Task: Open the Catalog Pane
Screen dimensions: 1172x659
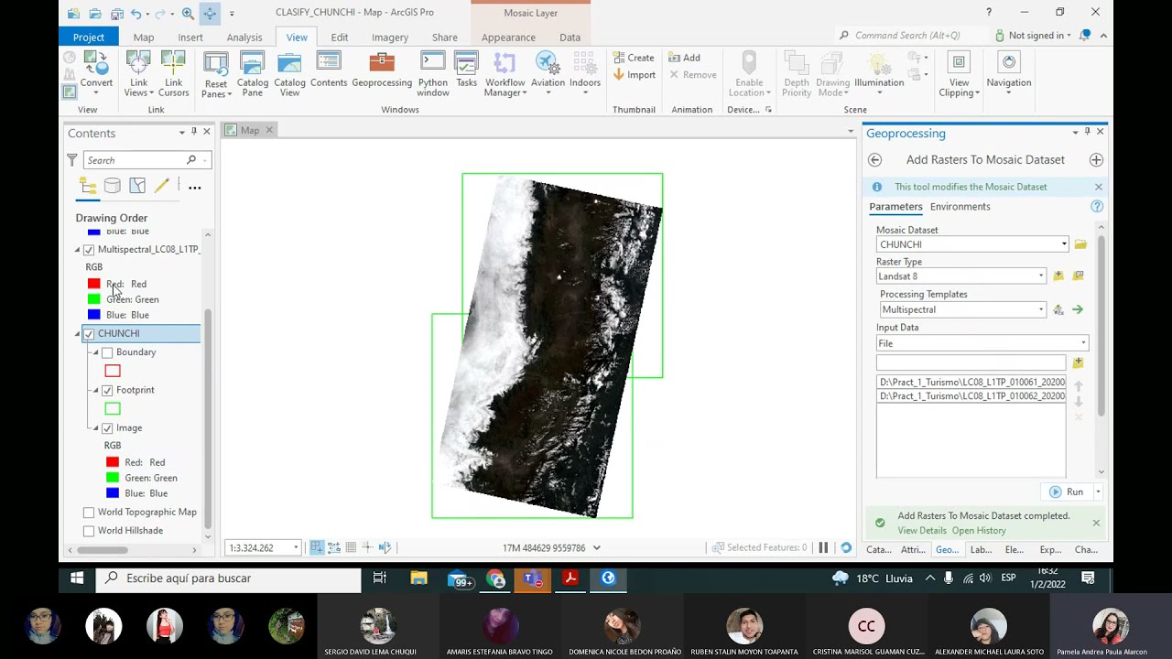Action: coord(253,74)
